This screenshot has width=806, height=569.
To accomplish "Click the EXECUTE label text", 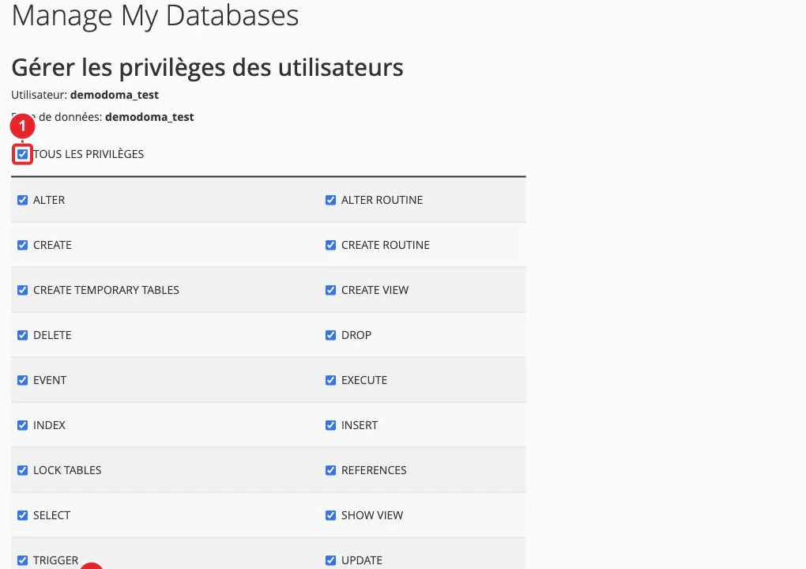I will 364,380.
